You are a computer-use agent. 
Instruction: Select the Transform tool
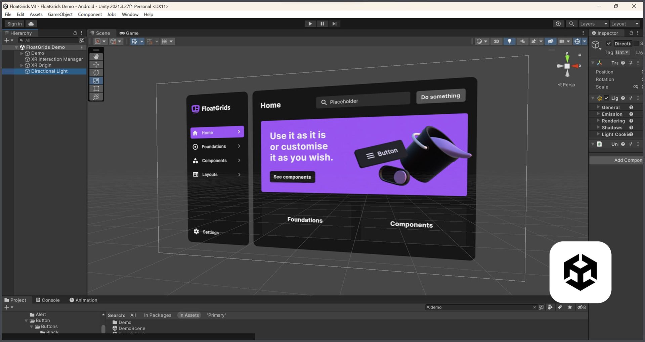coord(96,97)
